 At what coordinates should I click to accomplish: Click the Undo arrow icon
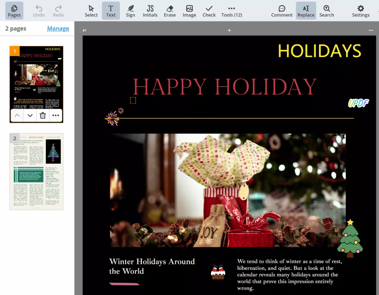coord(39,8)
